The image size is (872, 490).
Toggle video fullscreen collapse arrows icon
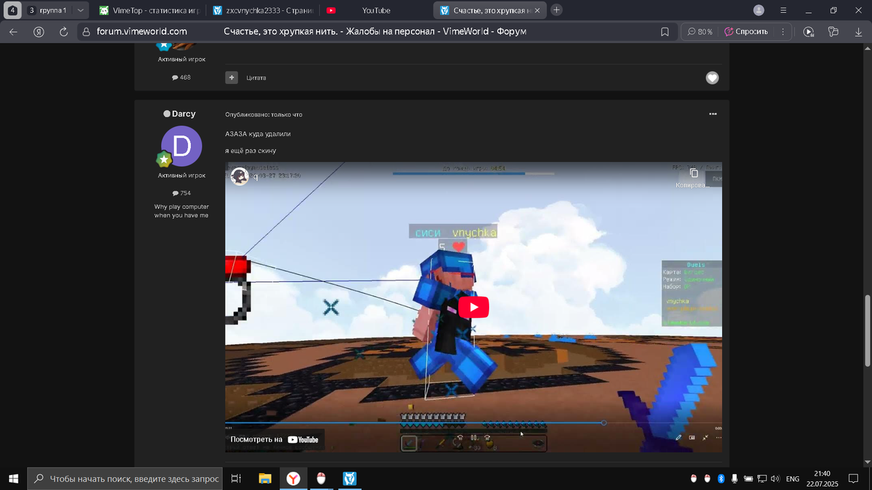click(705, 438)
